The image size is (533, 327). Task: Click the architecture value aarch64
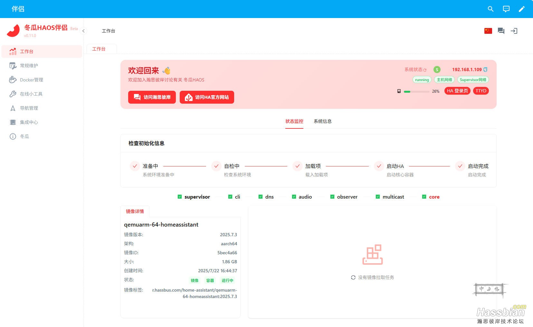click(x=229, y=244)
